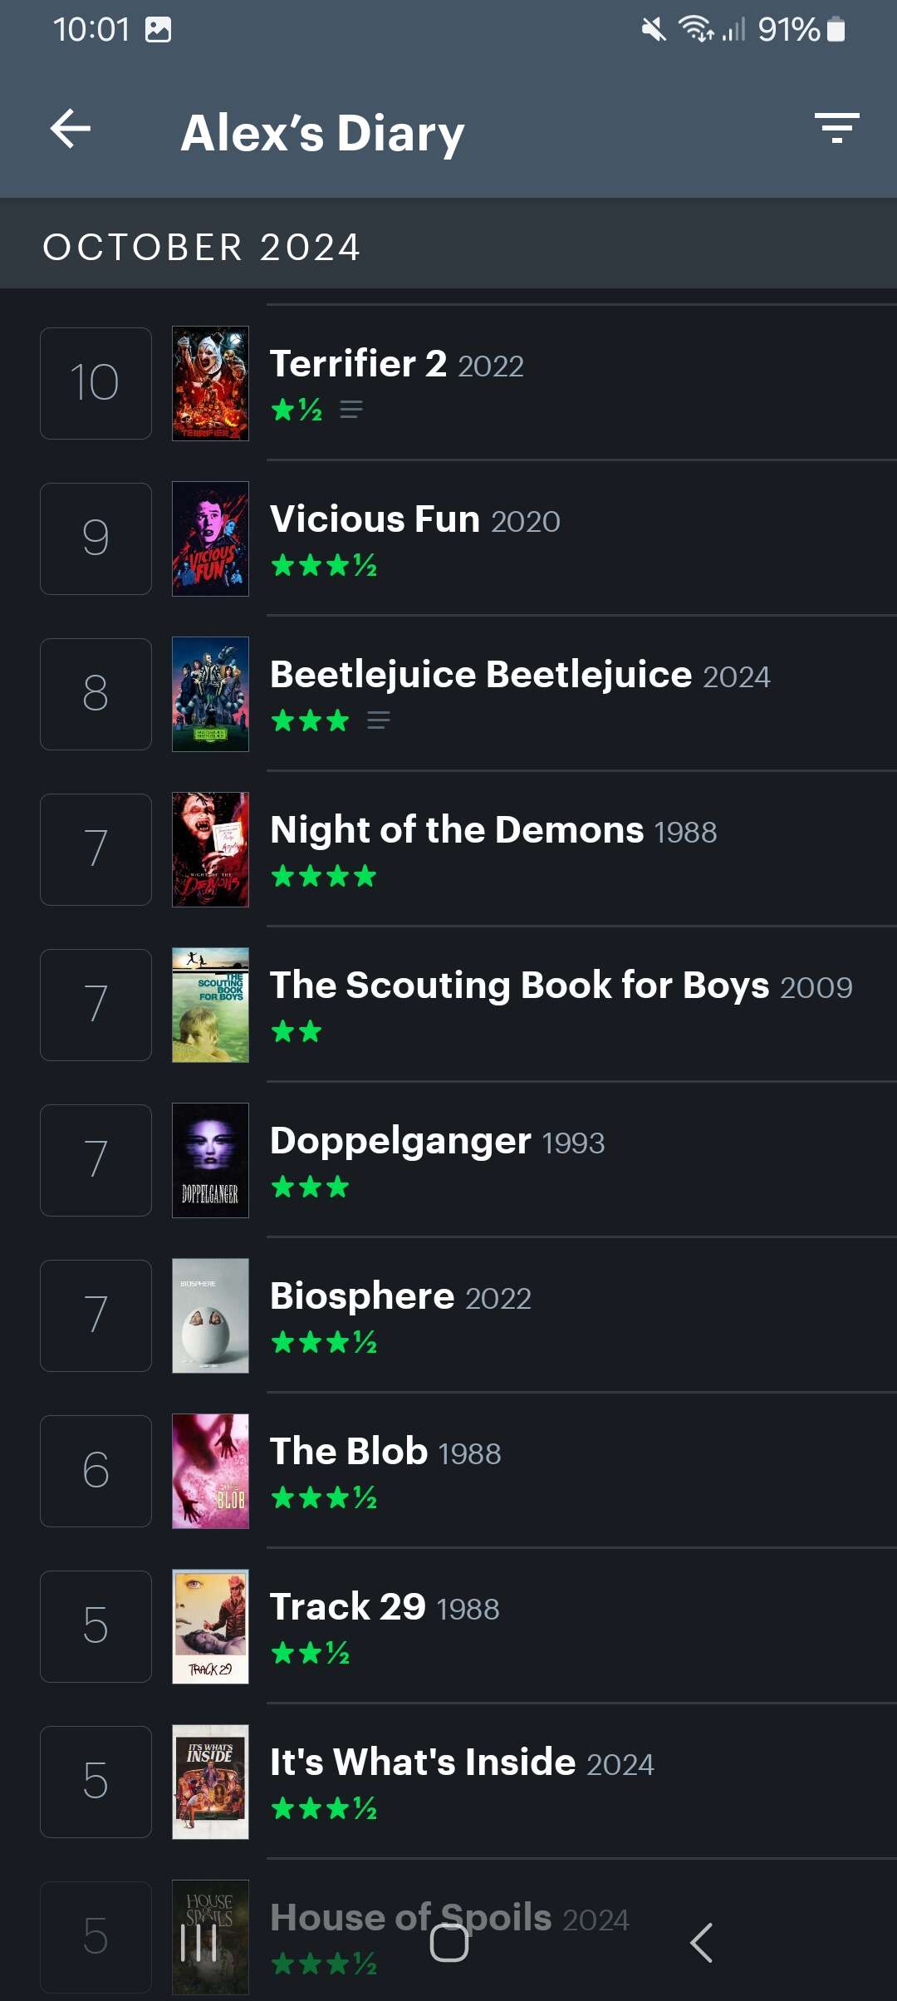The height and width of the screenshot is (2001, 897).
Task: Tap the back arrow in header
Action: 71,130
